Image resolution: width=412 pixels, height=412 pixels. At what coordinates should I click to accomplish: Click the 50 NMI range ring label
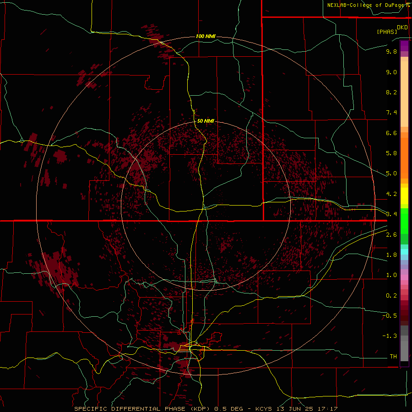coord(206,121)
